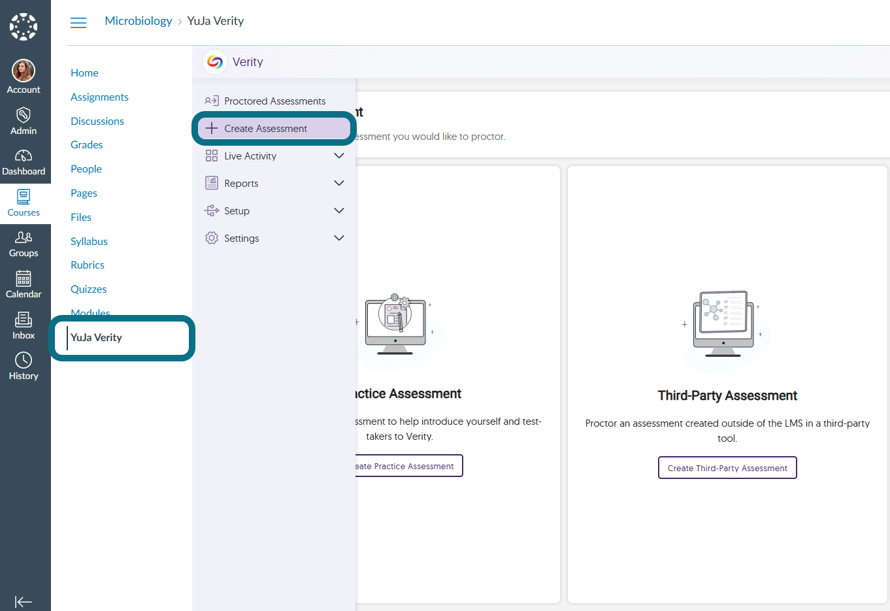890x611 pixels.
Task: Open the Courses book icon
Action: [24, 197]
